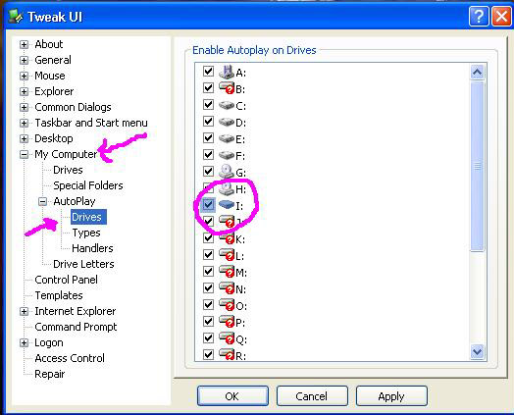Collapse the My Computer node
This screenshot has width=514, height=415.
tap(24, 154)
